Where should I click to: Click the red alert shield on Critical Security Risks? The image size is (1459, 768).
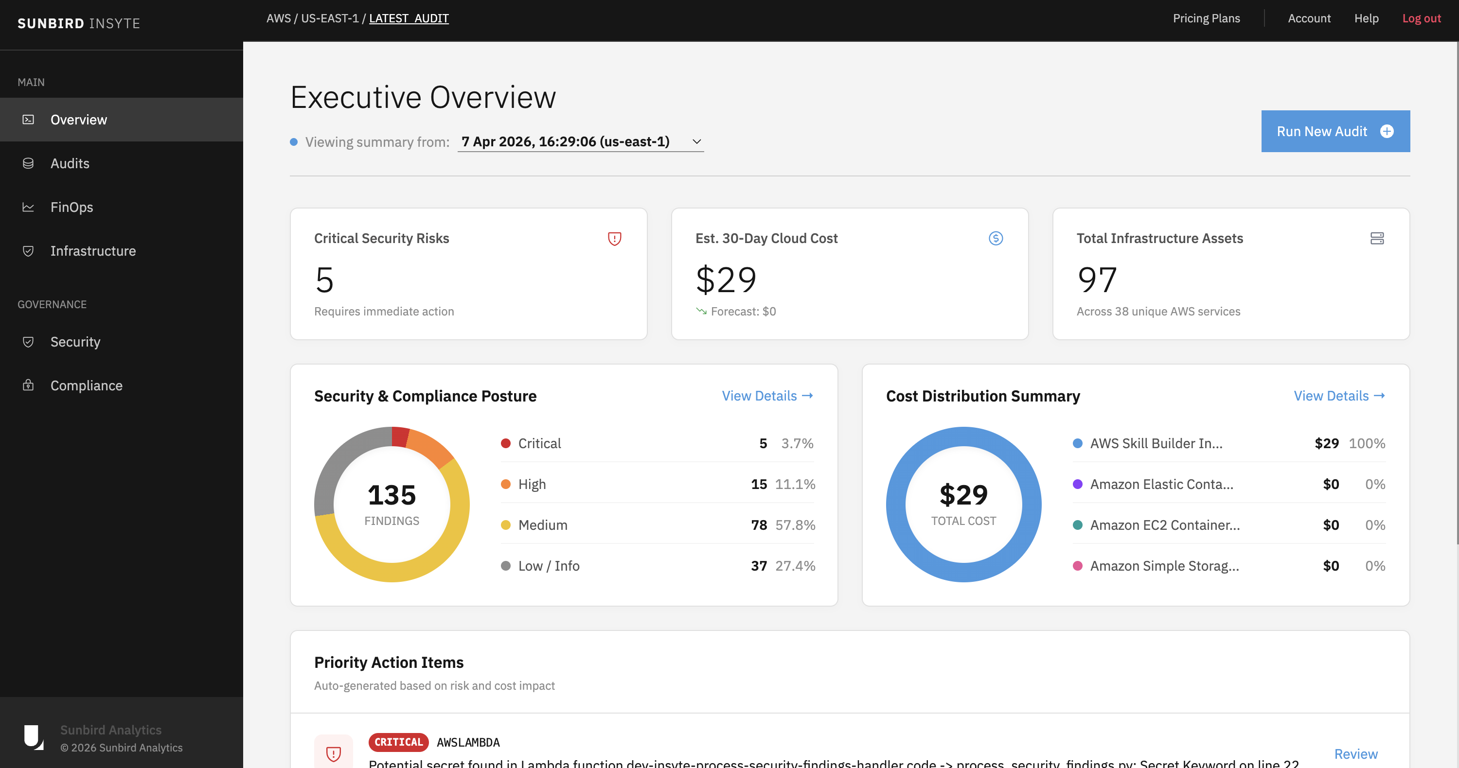click(614, 238)
